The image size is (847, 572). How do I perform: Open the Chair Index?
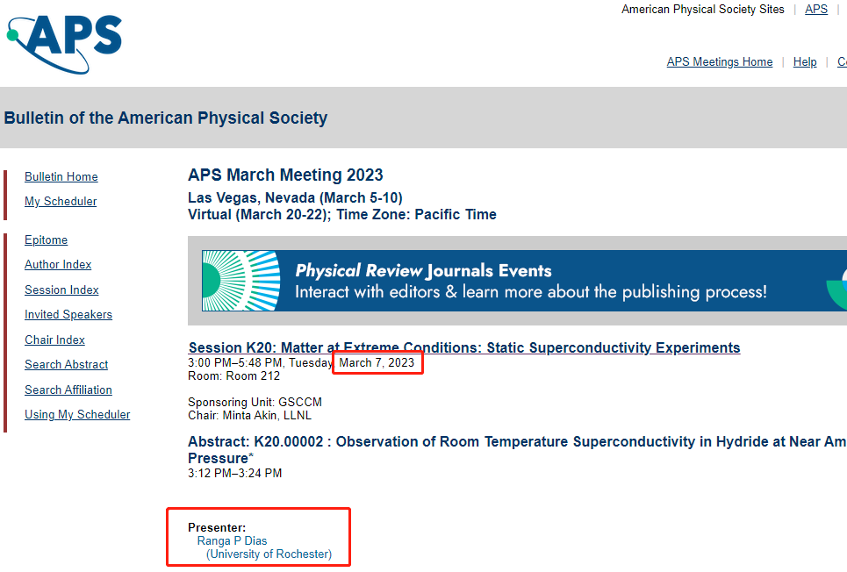point(54,340)
